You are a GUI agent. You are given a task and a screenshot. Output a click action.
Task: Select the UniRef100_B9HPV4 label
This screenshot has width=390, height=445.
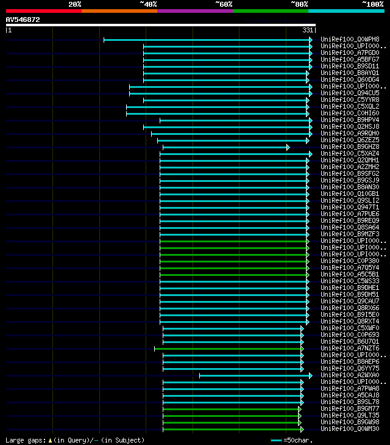tap(350, 120)
